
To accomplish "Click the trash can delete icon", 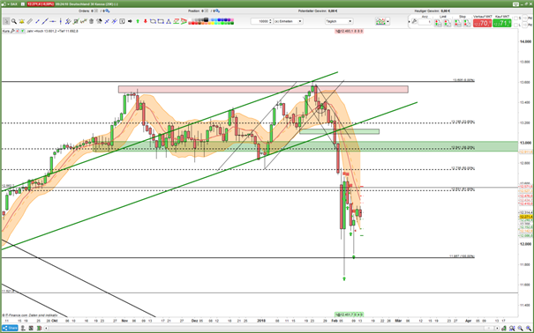I will [x=91, y=21].
